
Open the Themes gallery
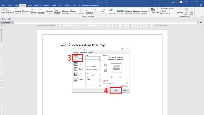pyautogui.click(x=3, y=10)
